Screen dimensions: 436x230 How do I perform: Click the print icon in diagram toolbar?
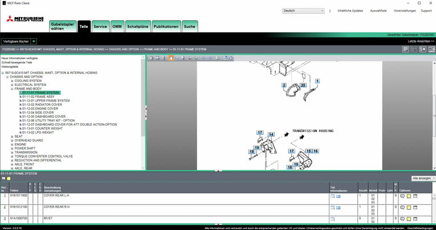pyautogui.click(x=218, y=58)
